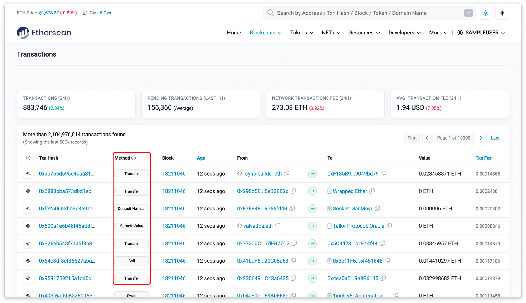Open the SAMPLEUSER account dropdown
The image size is (526, 303).
[x=481, y=33]
